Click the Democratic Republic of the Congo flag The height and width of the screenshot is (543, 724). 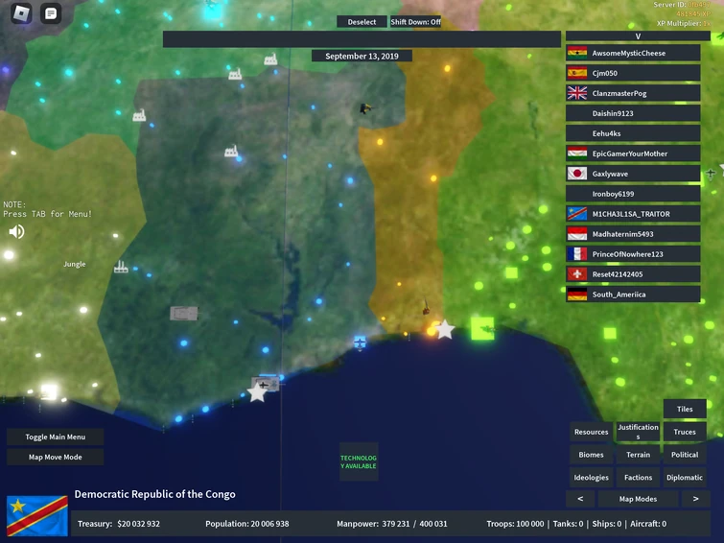(37, 516)
